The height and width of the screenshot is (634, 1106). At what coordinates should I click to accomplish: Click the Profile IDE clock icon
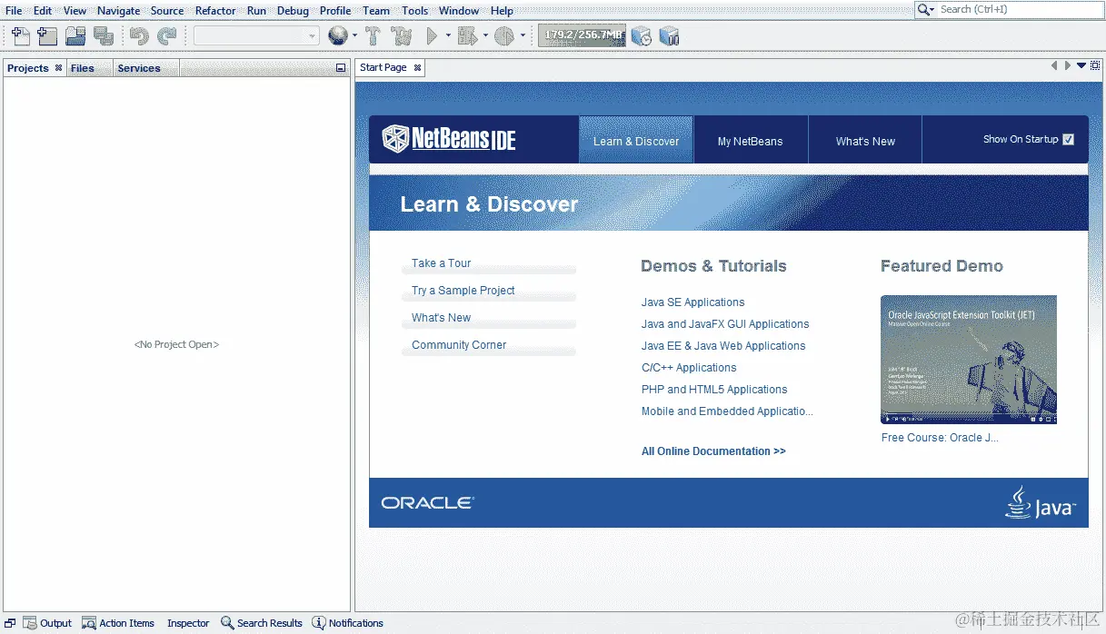(642, 36)
